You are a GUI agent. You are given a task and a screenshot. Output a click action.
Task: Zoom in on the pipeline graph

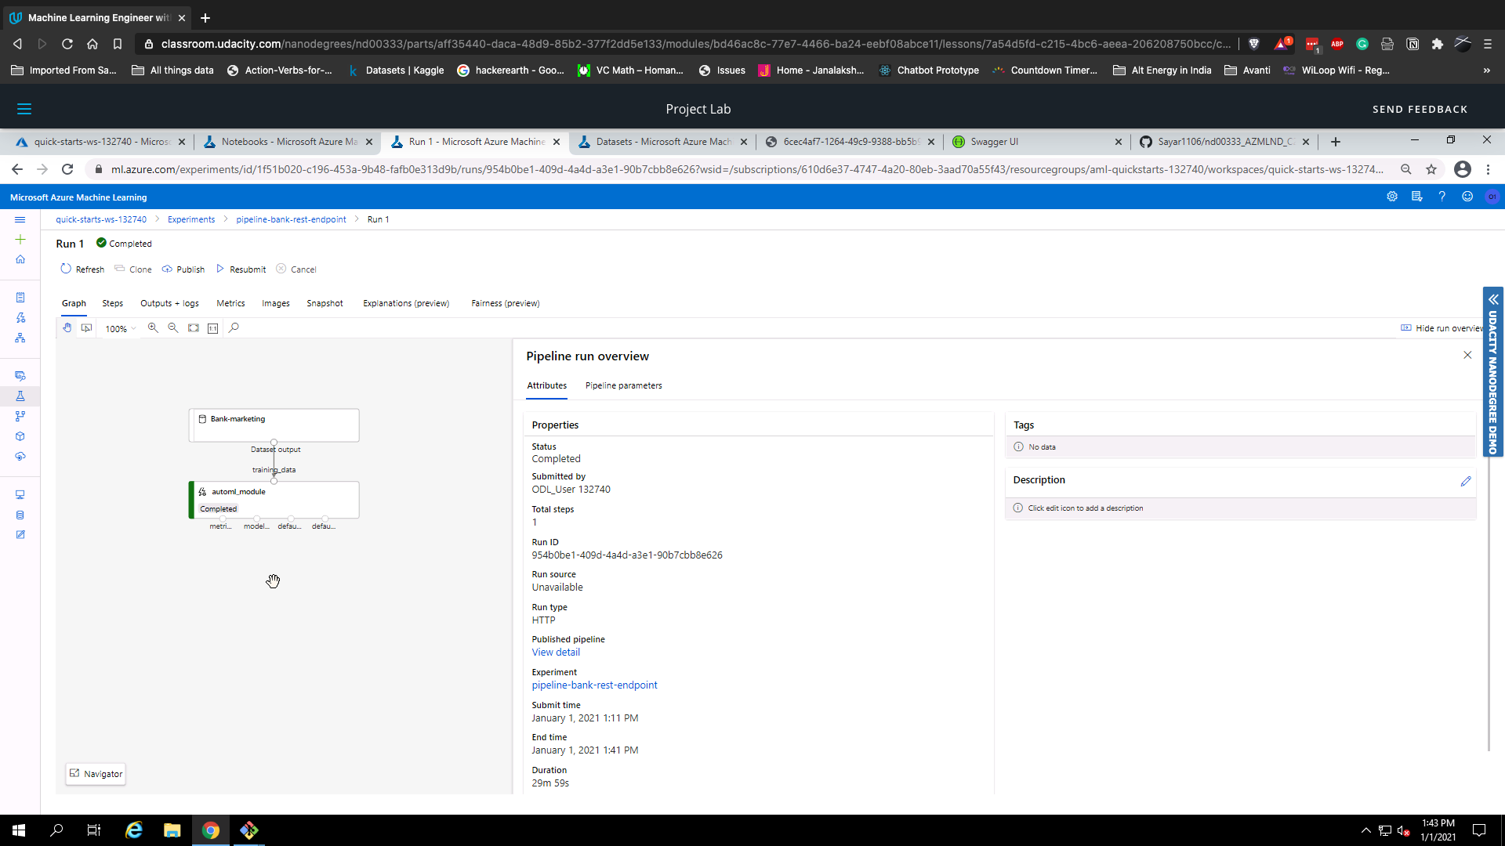(x=153, y=328)
